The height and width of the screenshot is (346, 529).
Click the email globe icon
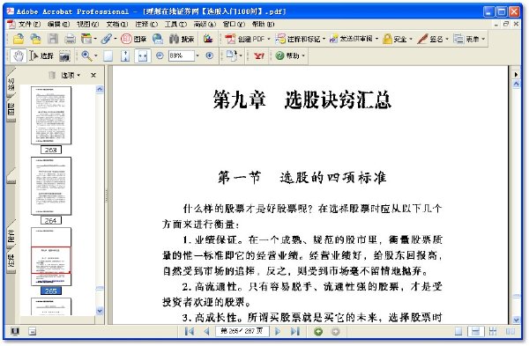click(158, 39)
